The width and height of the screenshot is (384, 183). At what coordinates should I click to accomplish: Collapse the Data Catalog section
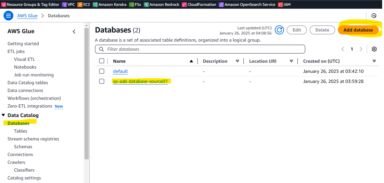tap(3, 115)
